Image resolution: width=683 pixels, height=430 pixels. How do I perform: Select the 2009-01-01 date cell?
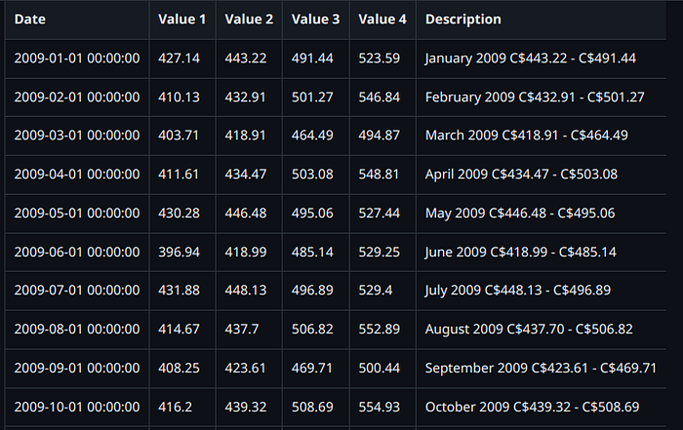[x=77, y=59]
